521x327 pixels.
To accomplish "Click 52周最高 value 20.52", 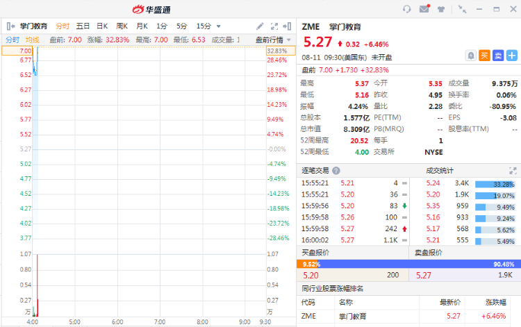I will [x=359, y=141].
